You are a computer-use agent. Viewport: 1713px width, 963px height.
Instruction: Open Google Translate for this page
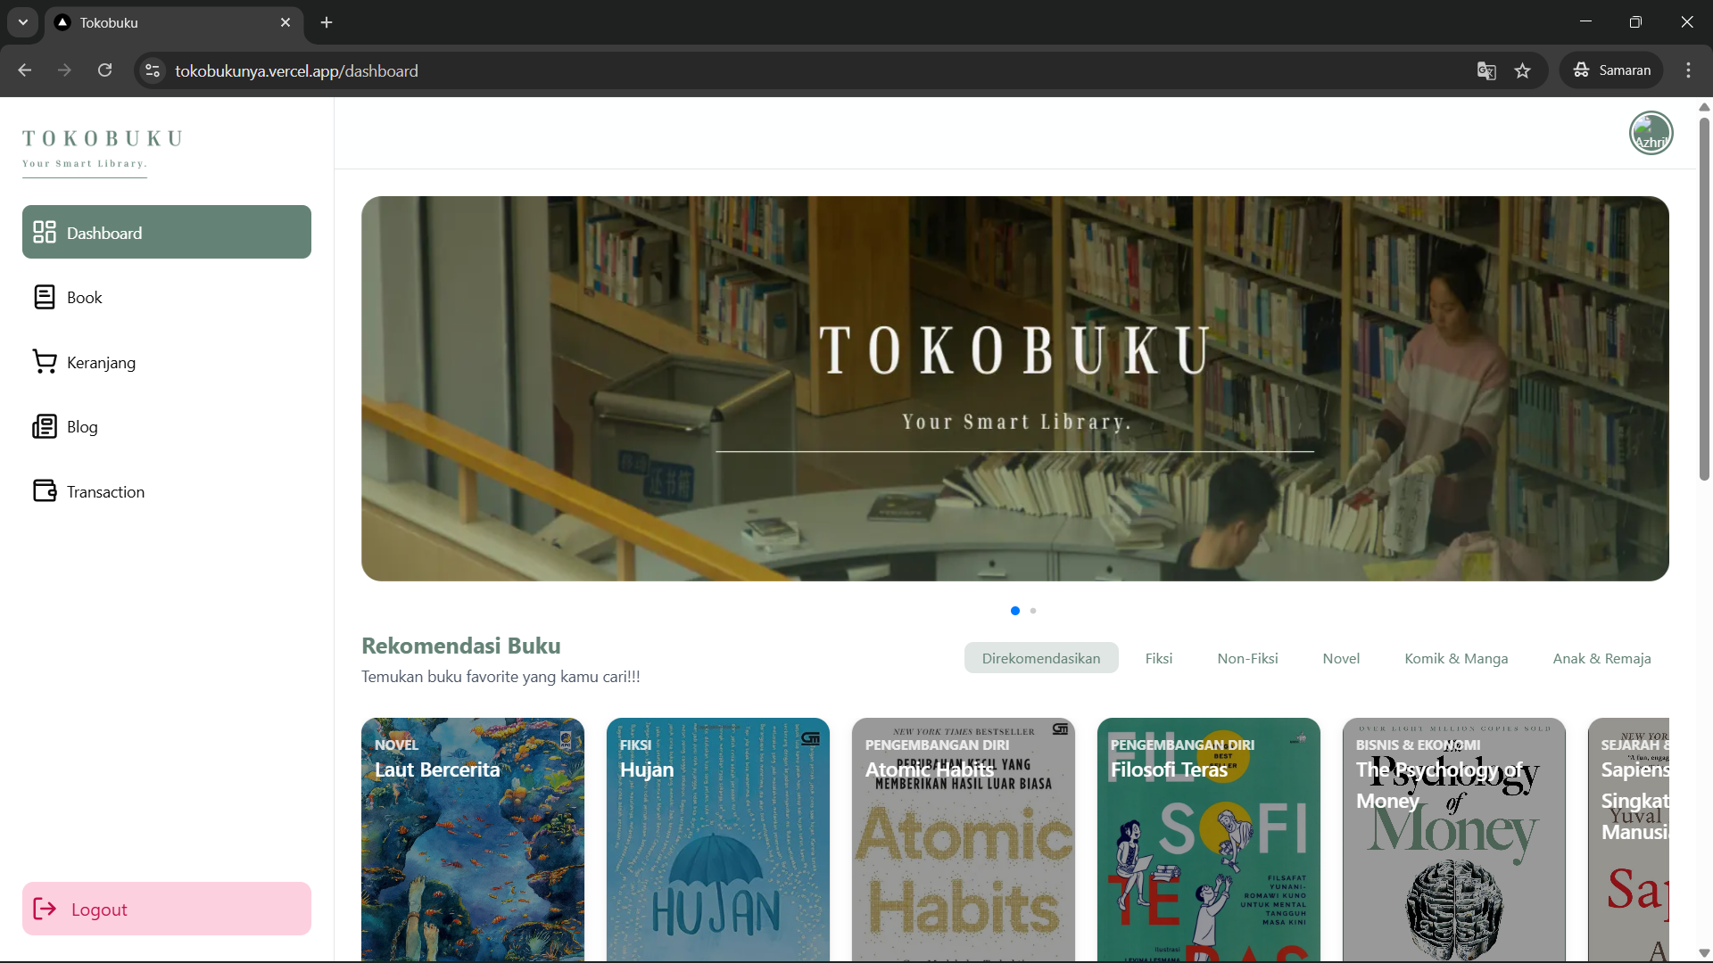(1486, 70)
